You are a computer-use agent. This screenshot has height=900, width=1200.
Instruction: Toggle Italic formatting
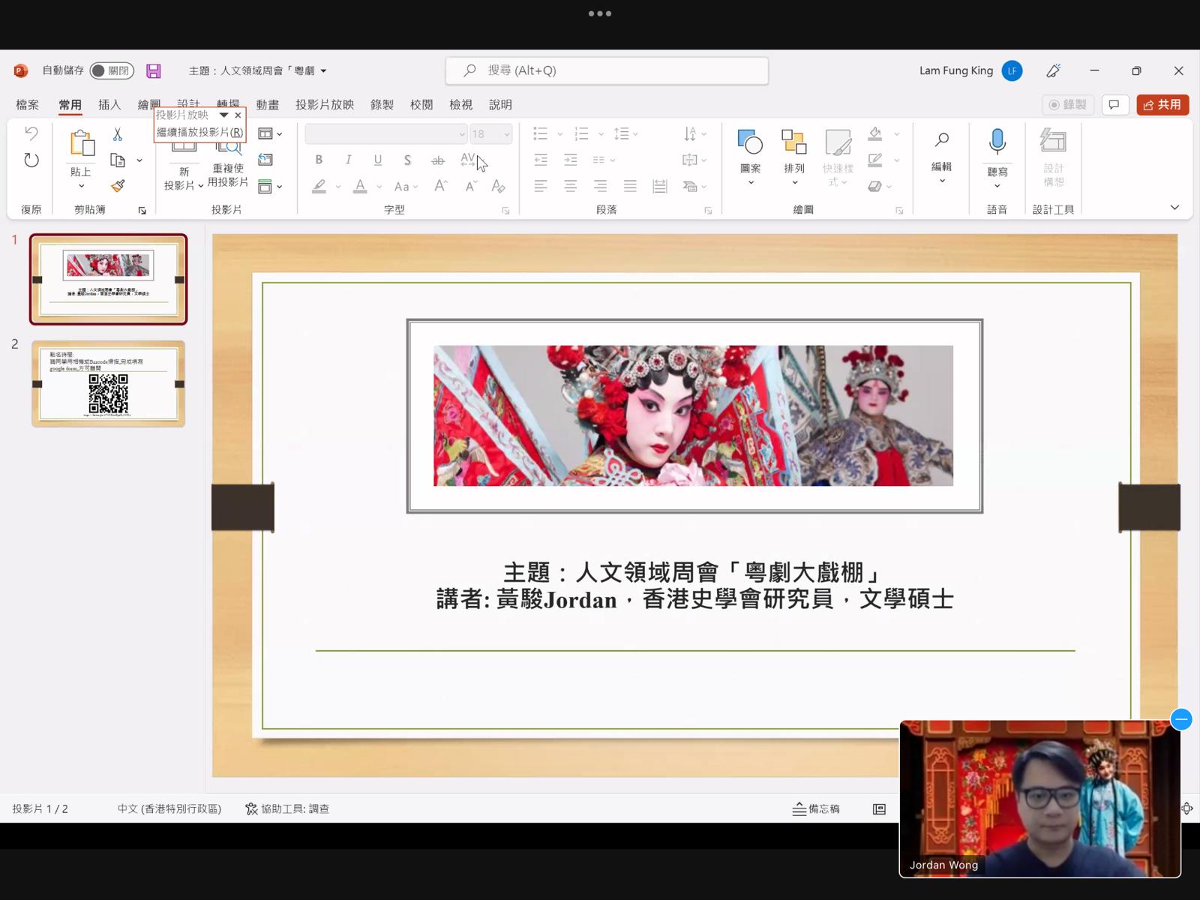click(x=348, y=160)
